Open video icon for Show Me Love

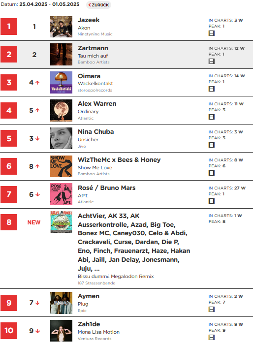point(212,173)
